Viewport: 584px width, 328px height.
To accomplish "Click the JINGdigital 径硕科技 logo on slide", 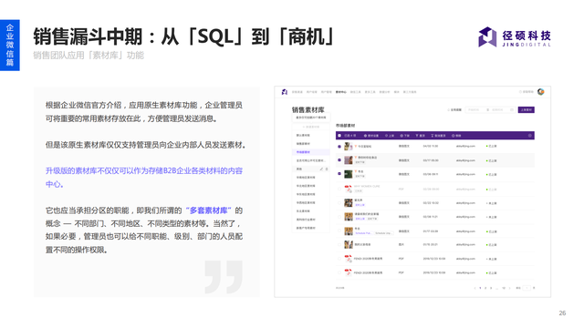I will [515, 36].
